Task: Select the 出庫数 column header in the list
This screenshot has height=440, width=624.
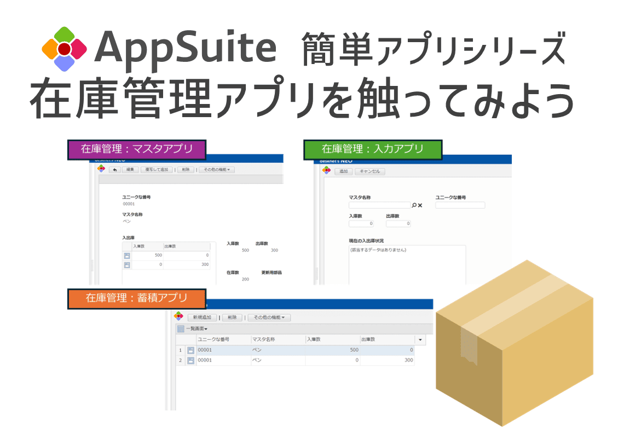Action: coord(369,339)
